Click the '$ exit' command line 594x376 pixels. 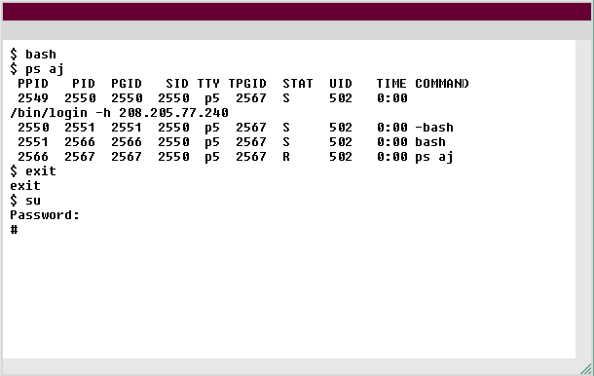33,171
